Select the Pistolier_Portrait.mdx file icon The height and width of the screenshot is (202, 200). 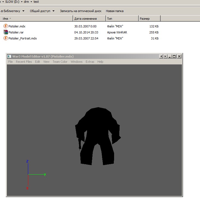pos(5,38)
